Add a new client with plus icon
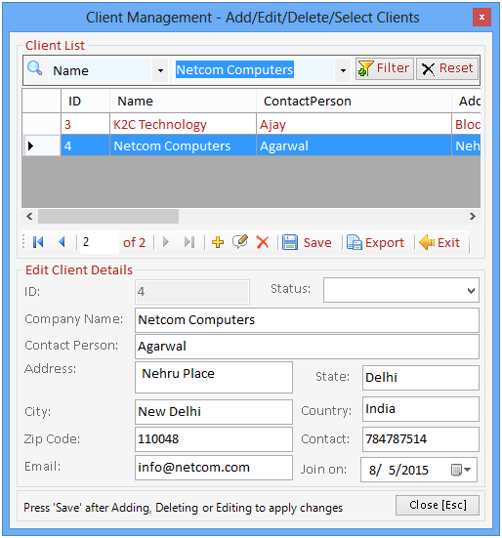Screen dimensions: 502x538 (x=218, y=242)
